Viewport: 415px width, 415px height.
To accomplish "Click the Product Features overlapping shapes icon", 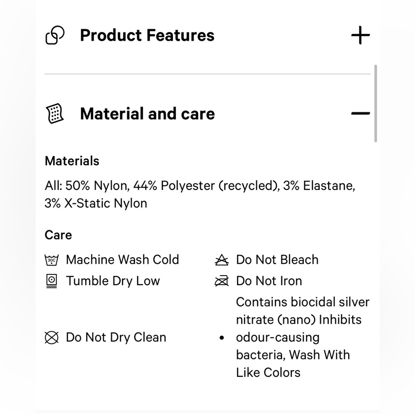I will 55,35.
